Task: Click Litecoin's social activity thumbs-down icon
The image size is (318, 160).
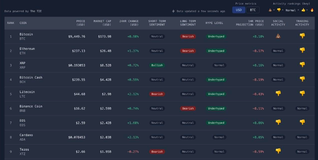Action: [x=278, y=93]
